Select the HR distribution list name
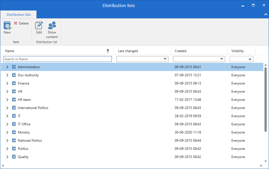Image resolution: width=269 pixels, height=169 pixels. (x=20, y=92)
